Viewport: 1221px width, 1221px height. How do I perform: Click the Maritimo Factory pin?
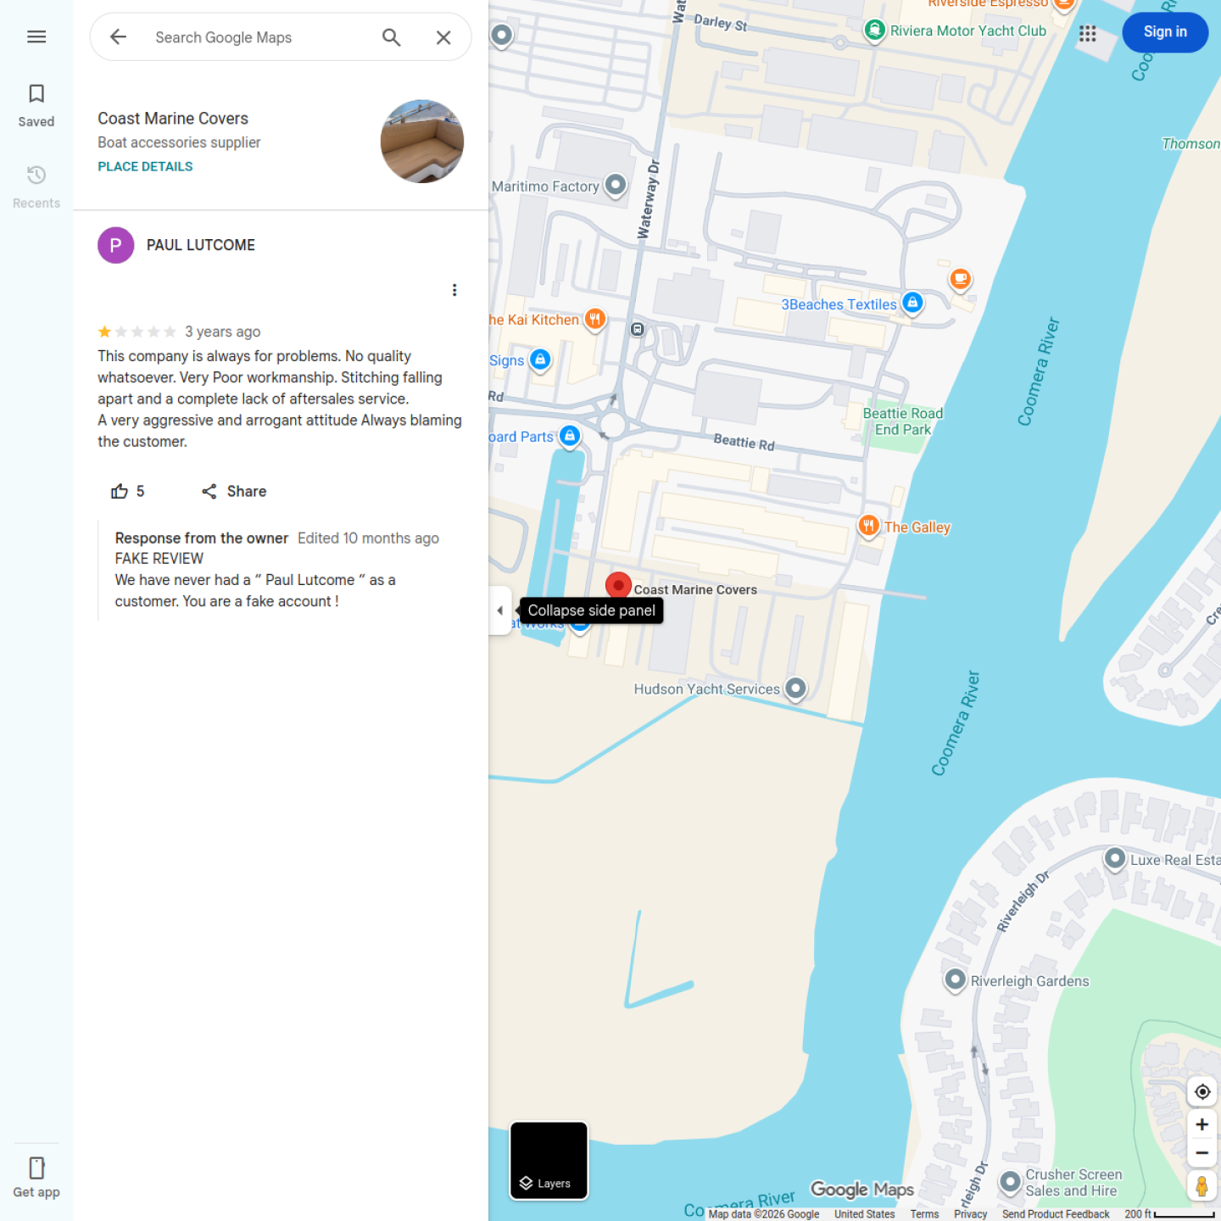[x=616, y=184]
